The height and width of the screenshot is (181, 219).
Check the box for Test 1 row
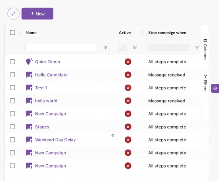[x=12, y=88]
